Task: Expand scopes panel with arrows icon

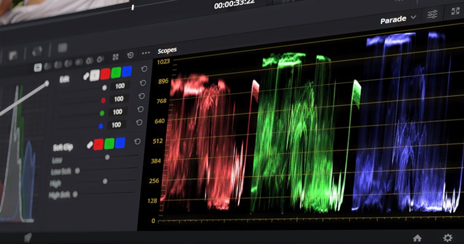Action: [x=455, y=11]
